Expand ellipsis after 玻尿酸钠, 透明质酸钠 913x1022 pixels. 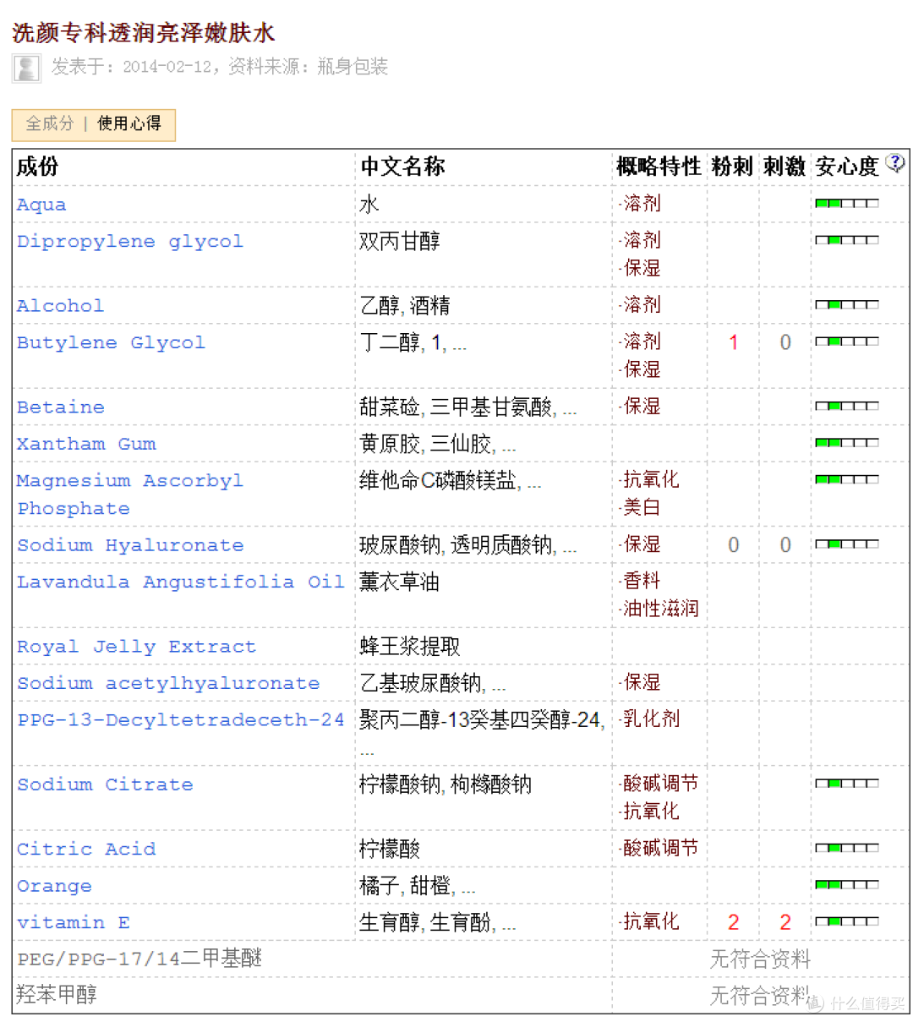[x=570, y=549]
